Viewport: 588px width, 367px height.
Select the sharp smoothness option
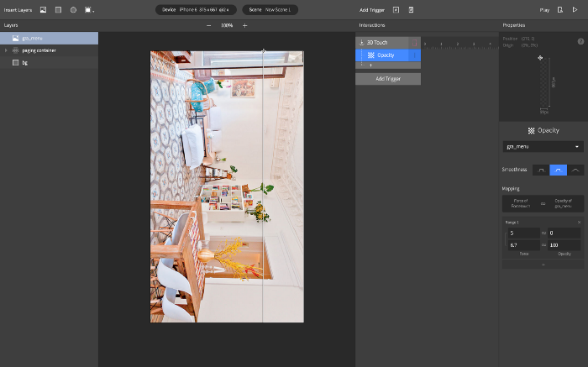tap(541, 170)
